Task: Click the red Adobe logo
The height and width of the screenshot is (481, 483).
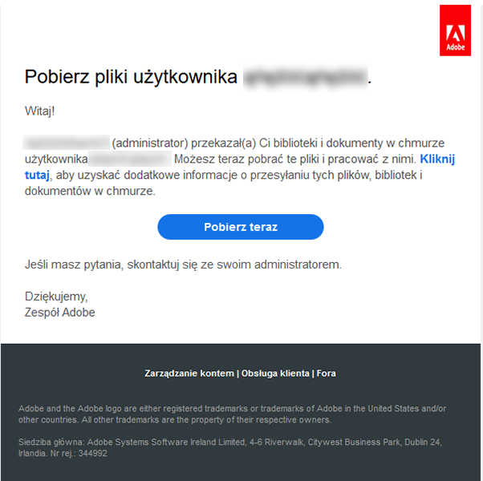Action: (455, 30)
